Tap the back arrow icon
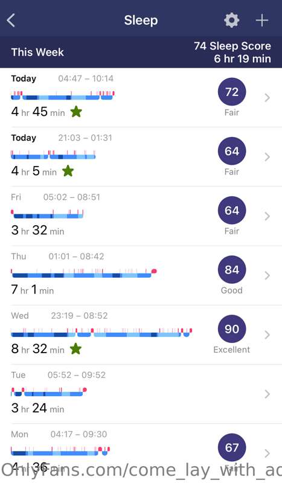 11,21
